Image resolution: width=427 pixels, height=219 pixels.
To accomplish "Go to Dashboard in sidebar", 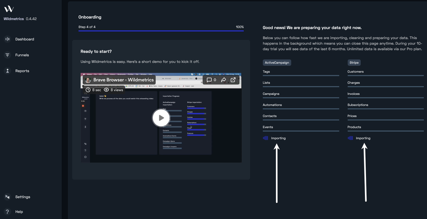I will [x=25, y=39].
